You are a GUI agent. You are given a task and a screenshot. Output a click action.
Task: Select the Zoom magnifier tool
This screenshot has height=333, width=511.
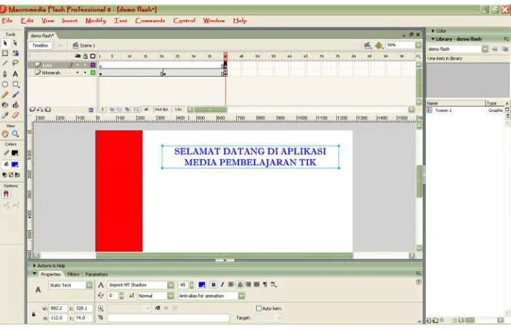15,134
